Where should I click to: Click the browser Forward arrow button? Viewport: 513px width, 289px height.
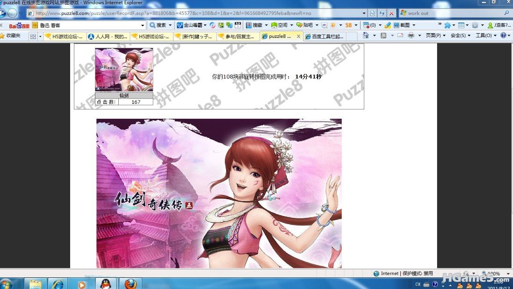[x=12, y=13]
